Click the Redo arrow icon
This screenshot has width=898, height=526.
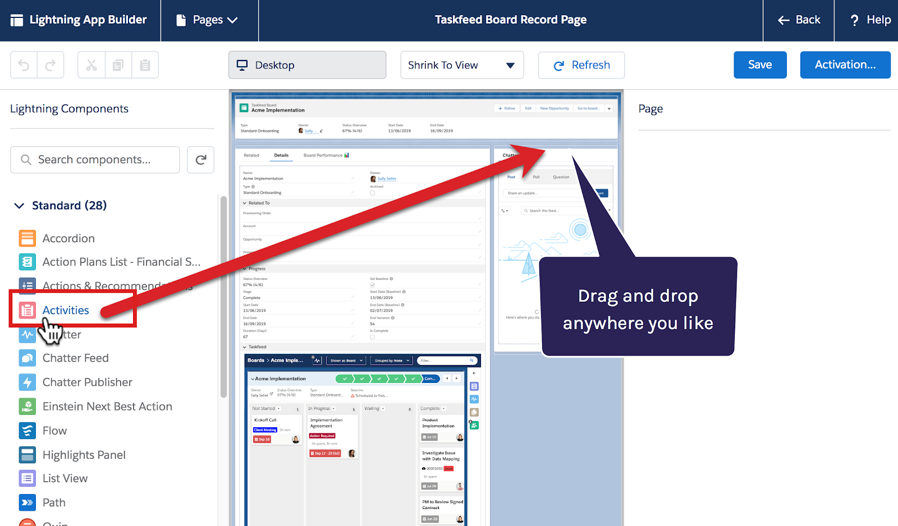point(51,65)
